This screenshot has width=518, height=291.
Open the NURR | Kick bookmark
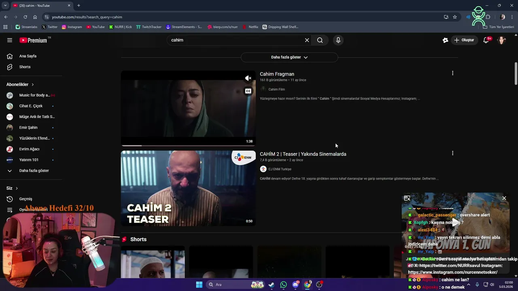point(121,27)
